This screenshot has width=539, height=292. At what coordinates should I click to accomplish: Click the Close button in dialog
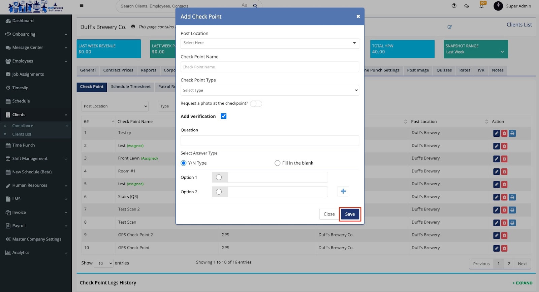point(329,214)
